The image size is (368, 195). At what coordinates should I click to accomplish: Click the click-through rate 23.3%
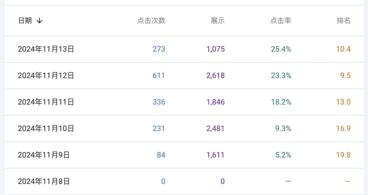click(x=281, y=76)
